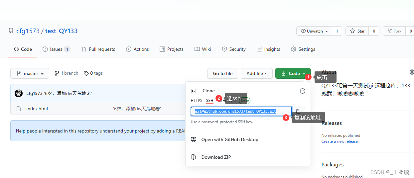The height and width of the screenshot is (178, 414).
Task: Select the SSH clone tab
Action: tap(209, 101)
